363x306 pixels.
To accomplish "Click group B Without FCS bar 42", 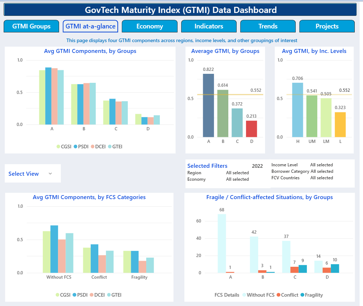I will [254, 255].
